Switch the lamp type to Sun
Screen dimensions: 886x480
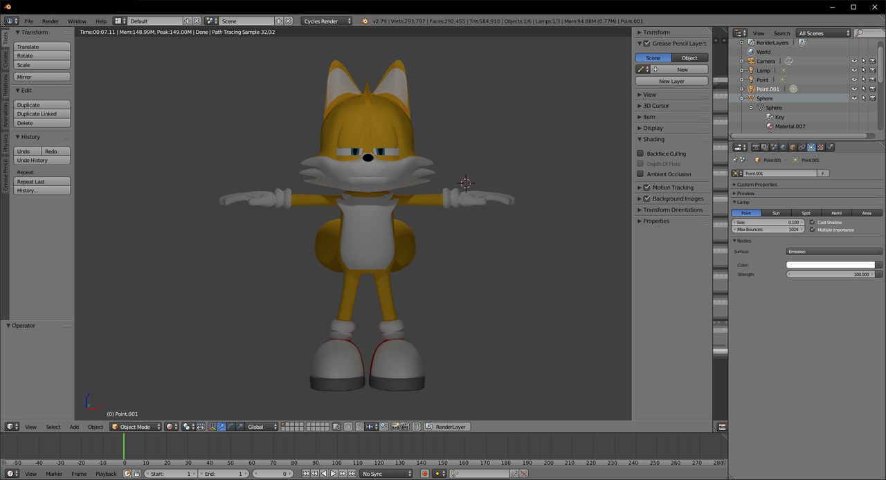(776, 213)
